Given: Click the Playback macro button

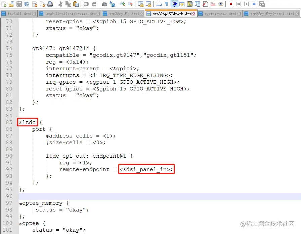Looking at the screenshot, I should pos(247,4).
